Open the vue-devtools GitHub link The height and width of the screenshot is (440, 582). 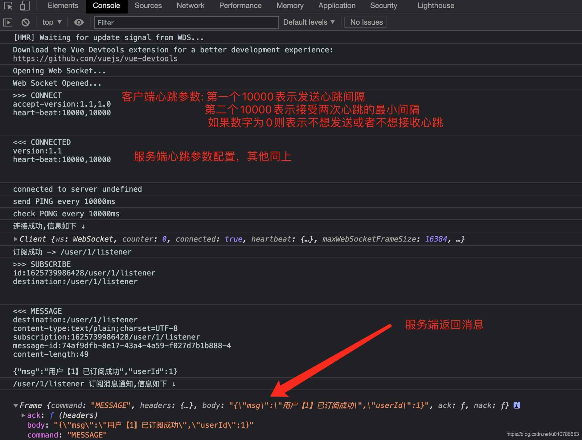tap(95, 58)
